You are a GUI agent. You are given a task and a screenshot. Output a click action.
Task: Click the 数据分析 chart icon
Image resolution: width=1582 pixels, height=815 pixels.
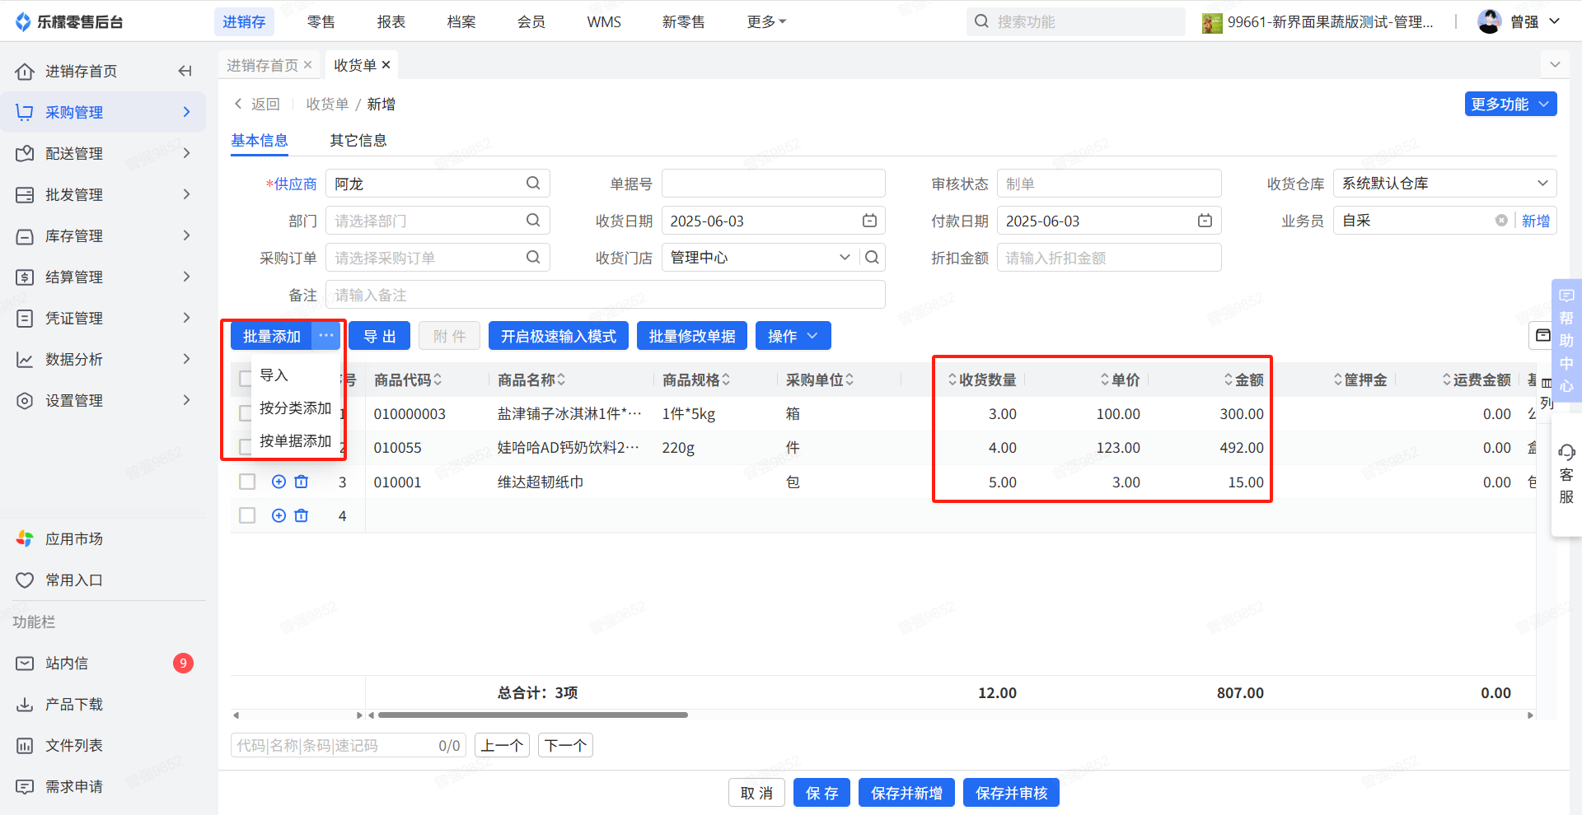pyautogui.click(x=25, y=359)
